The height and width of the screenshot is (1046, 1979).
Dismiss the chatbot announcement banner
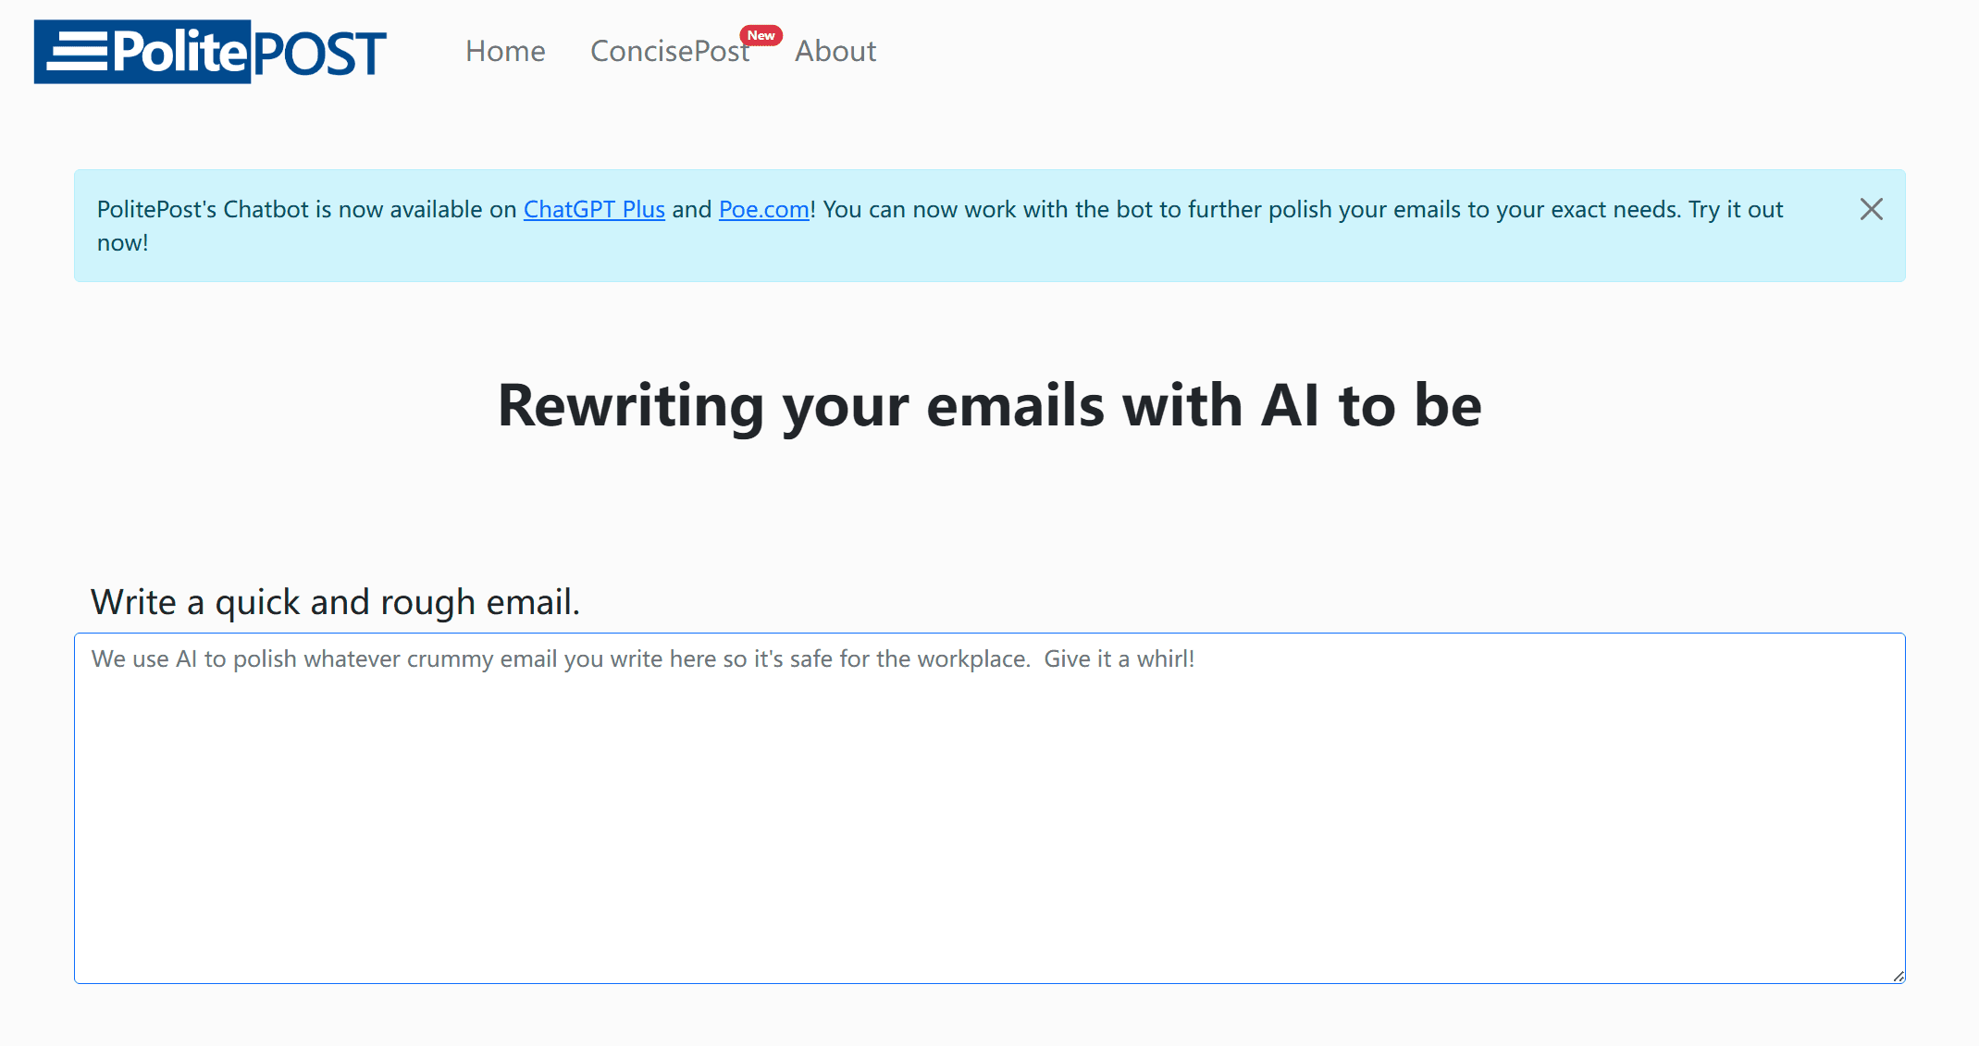pos(1871,210)
